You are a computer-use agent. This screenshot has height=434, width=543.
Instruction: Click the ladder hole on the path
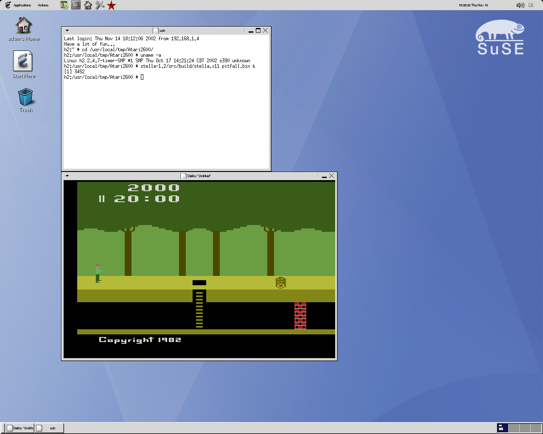(x=199, y=283)
